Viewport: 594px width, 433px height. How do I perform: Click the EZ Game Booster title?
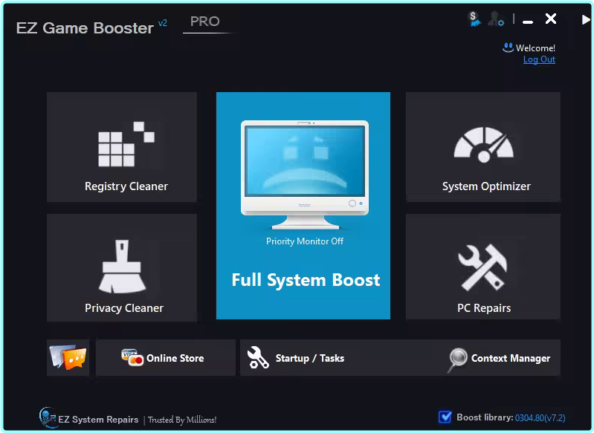point(85,28)
